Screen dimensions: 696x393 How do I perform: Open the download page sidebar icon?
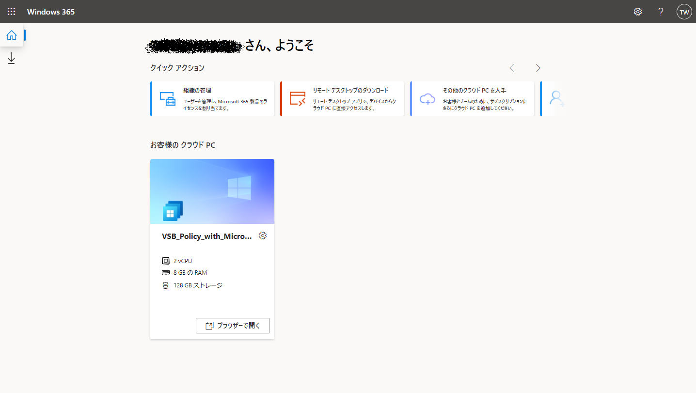click(x=12, y=59)
